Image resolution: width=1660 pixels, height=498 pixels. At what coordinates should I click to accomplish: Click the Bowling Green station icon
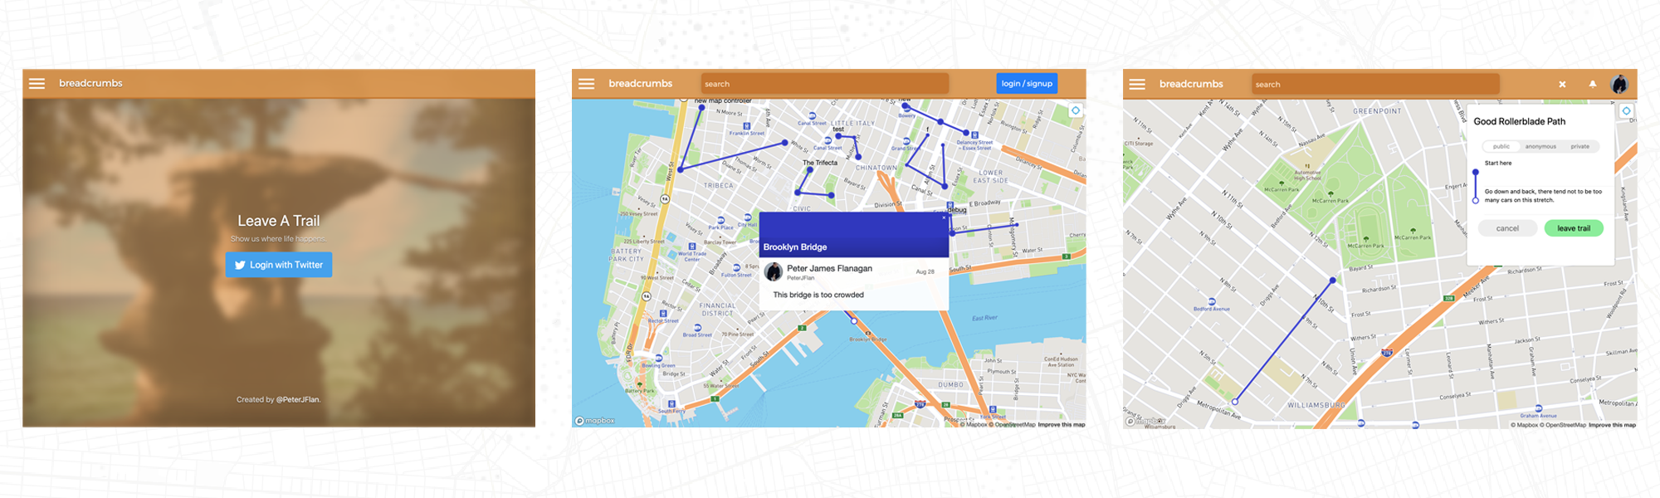point(657,359)
